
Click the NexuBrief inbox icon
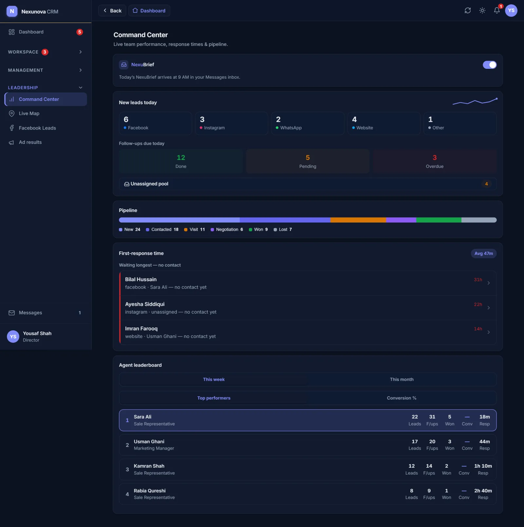[124, 65]
